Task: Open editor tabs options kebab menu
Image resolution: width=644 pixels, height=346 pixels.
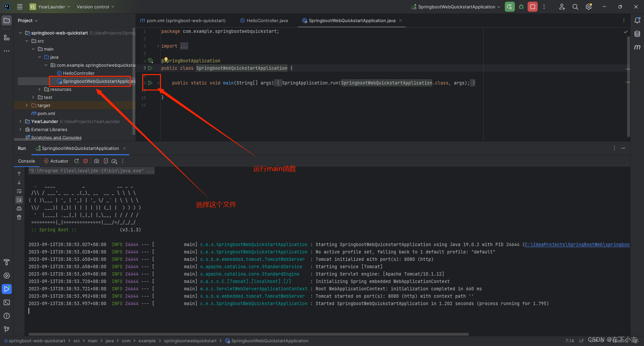Action: [624, 20]
